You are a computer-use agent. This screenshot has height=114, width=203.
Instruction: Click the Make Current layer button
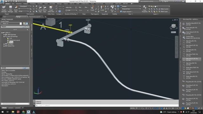click(x=164, y=9)
